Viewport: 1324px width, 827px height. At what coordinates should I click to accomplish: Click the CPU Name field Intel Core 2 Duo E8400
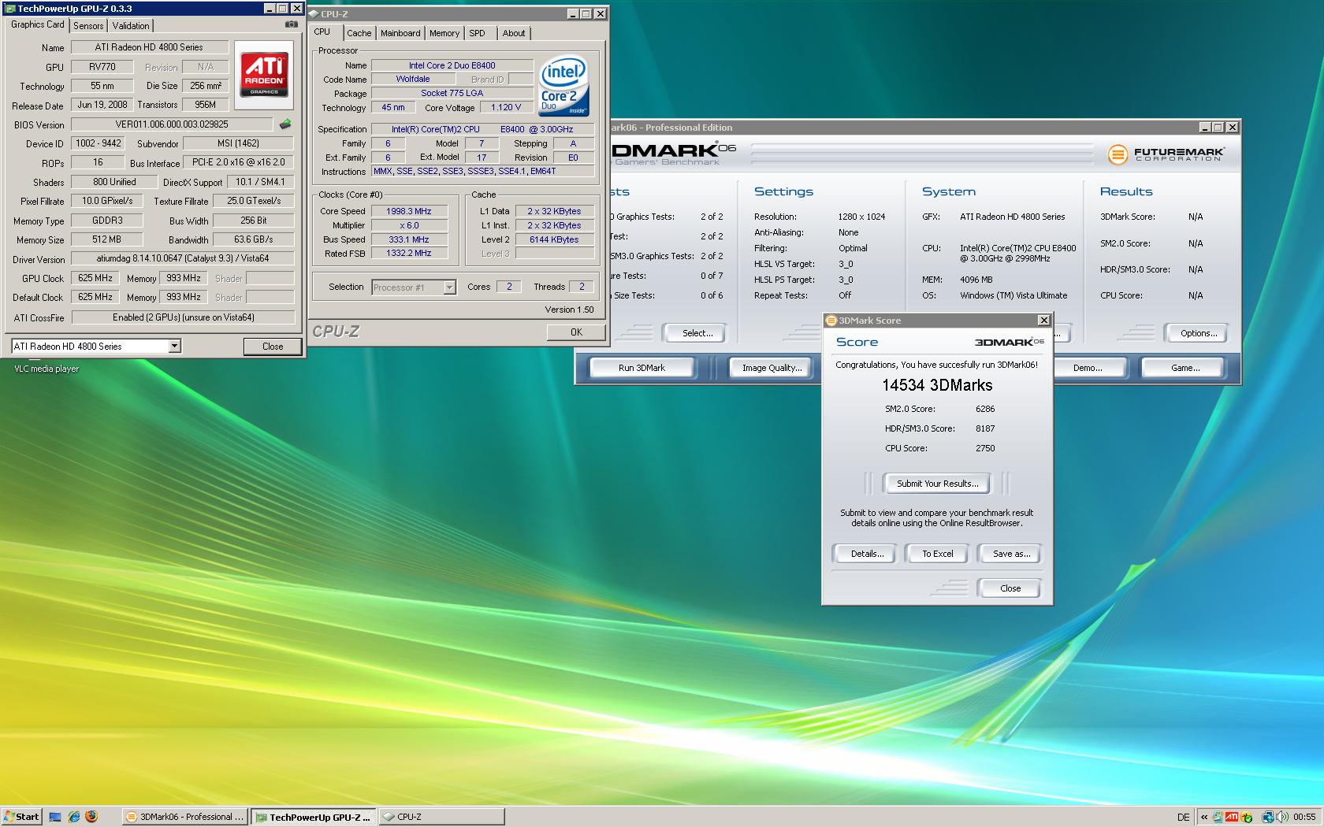tap(452, 65)
